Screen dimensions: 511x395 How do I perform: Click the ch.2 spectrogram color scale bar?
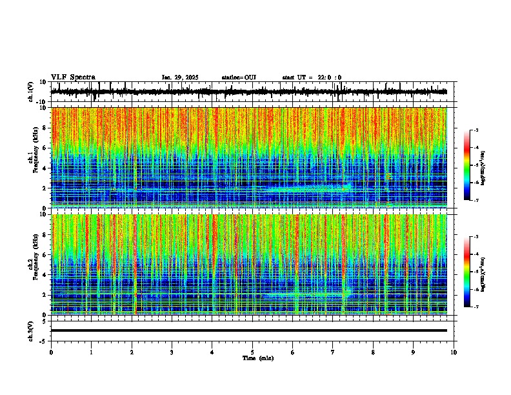[467, 272]
